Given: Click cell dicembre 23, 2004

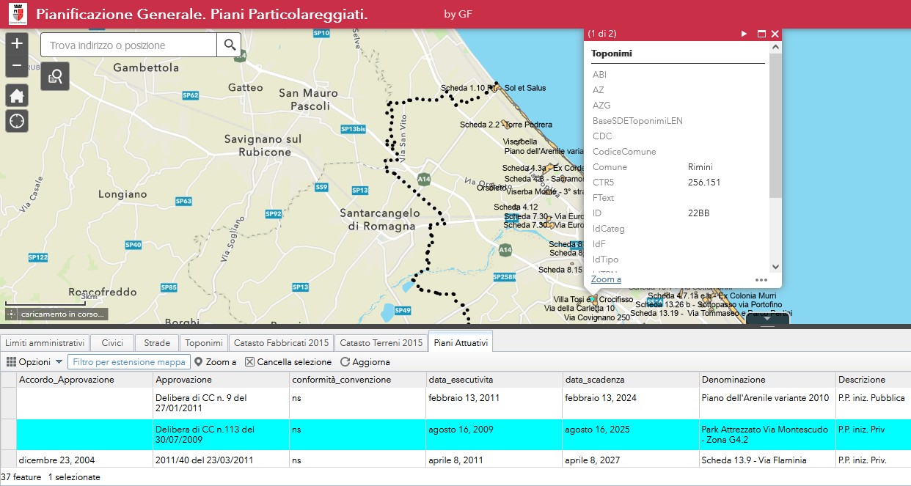Looking at the screenshot, I should [x=85, y=460].
